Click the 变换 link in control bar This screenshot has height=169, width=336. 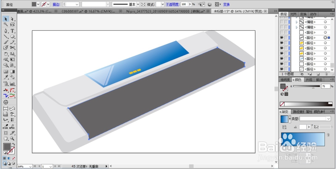pyautogui.click(x=226, y=4)
